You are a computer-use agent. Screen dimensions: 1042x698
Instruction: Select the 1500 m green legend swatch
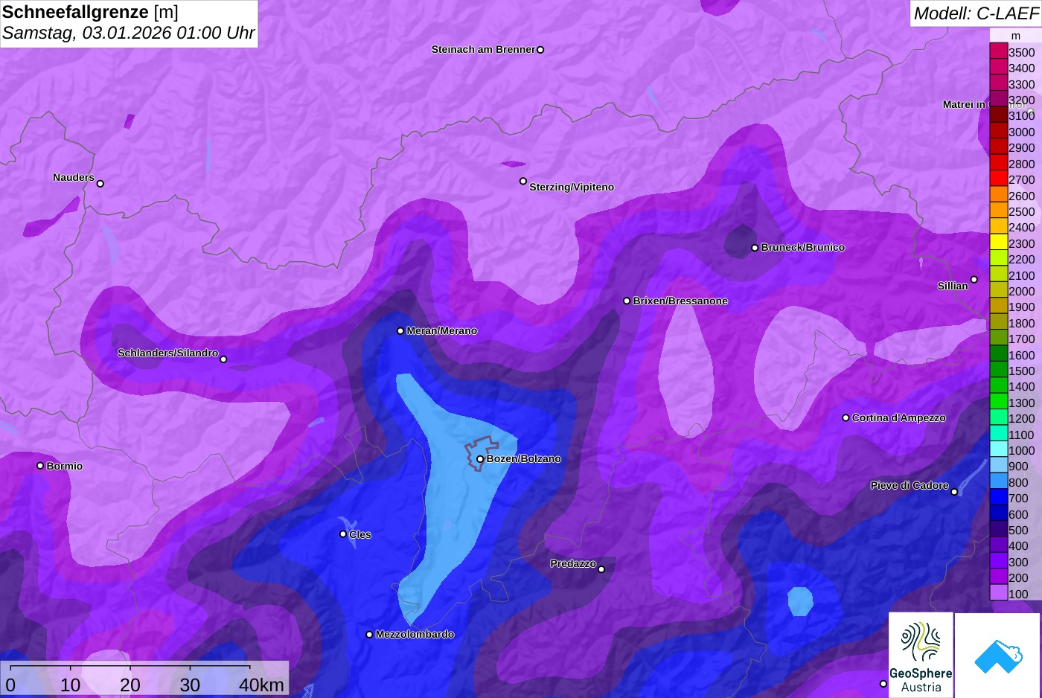(998, 370)
